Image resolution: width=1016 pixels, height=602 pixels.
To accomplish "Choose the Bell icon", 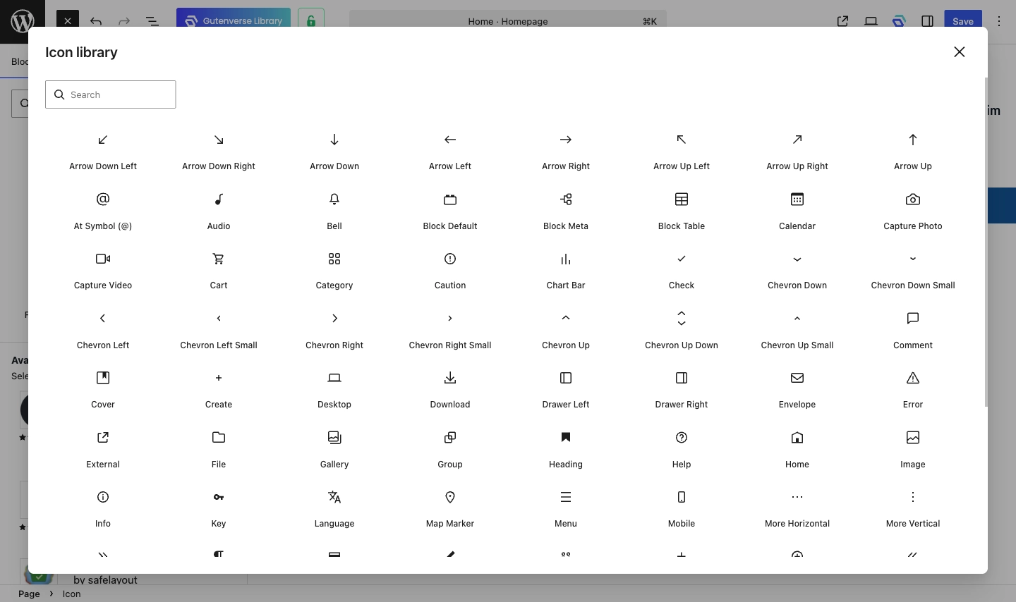I will point(334,200).
